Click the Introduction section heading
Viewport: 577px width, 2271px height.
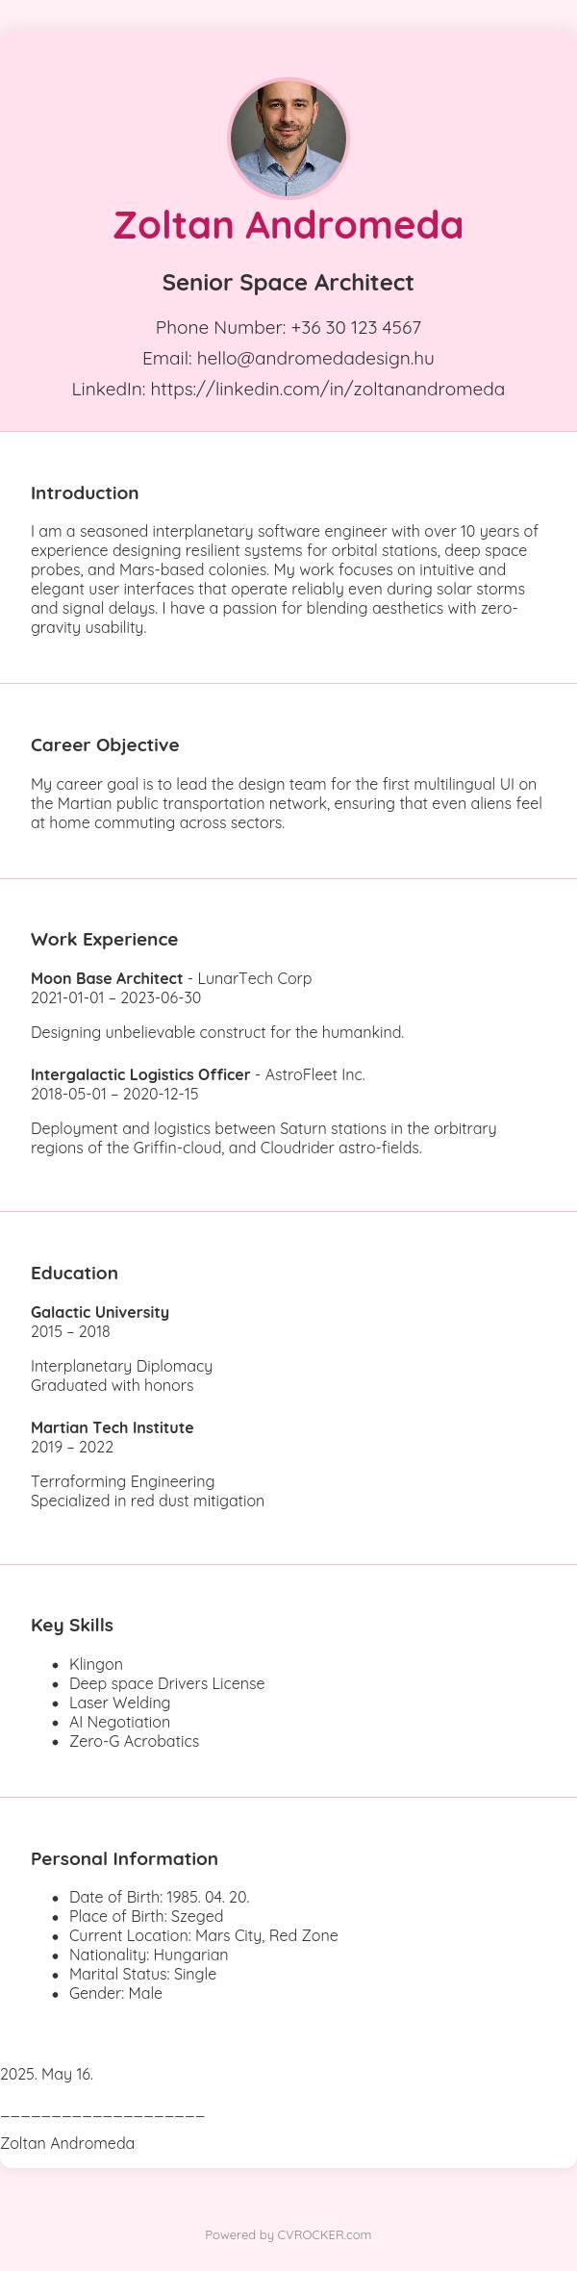coord(85,493)
